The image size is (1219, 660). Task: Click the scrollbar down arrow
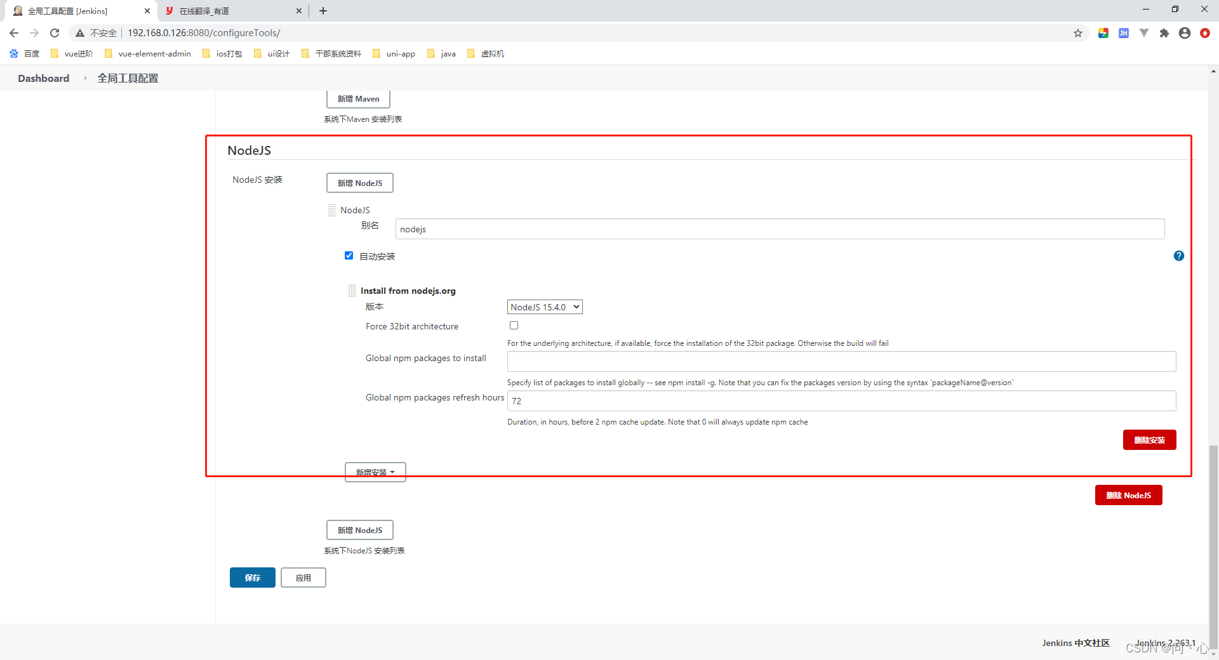coord(1214,654)
